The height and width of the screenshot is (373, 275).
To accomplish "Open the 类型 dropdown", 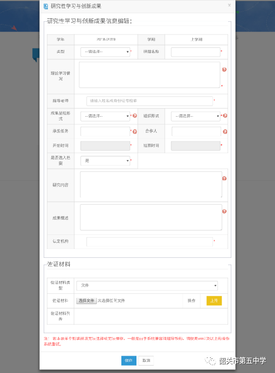I will tap(105, 52).
